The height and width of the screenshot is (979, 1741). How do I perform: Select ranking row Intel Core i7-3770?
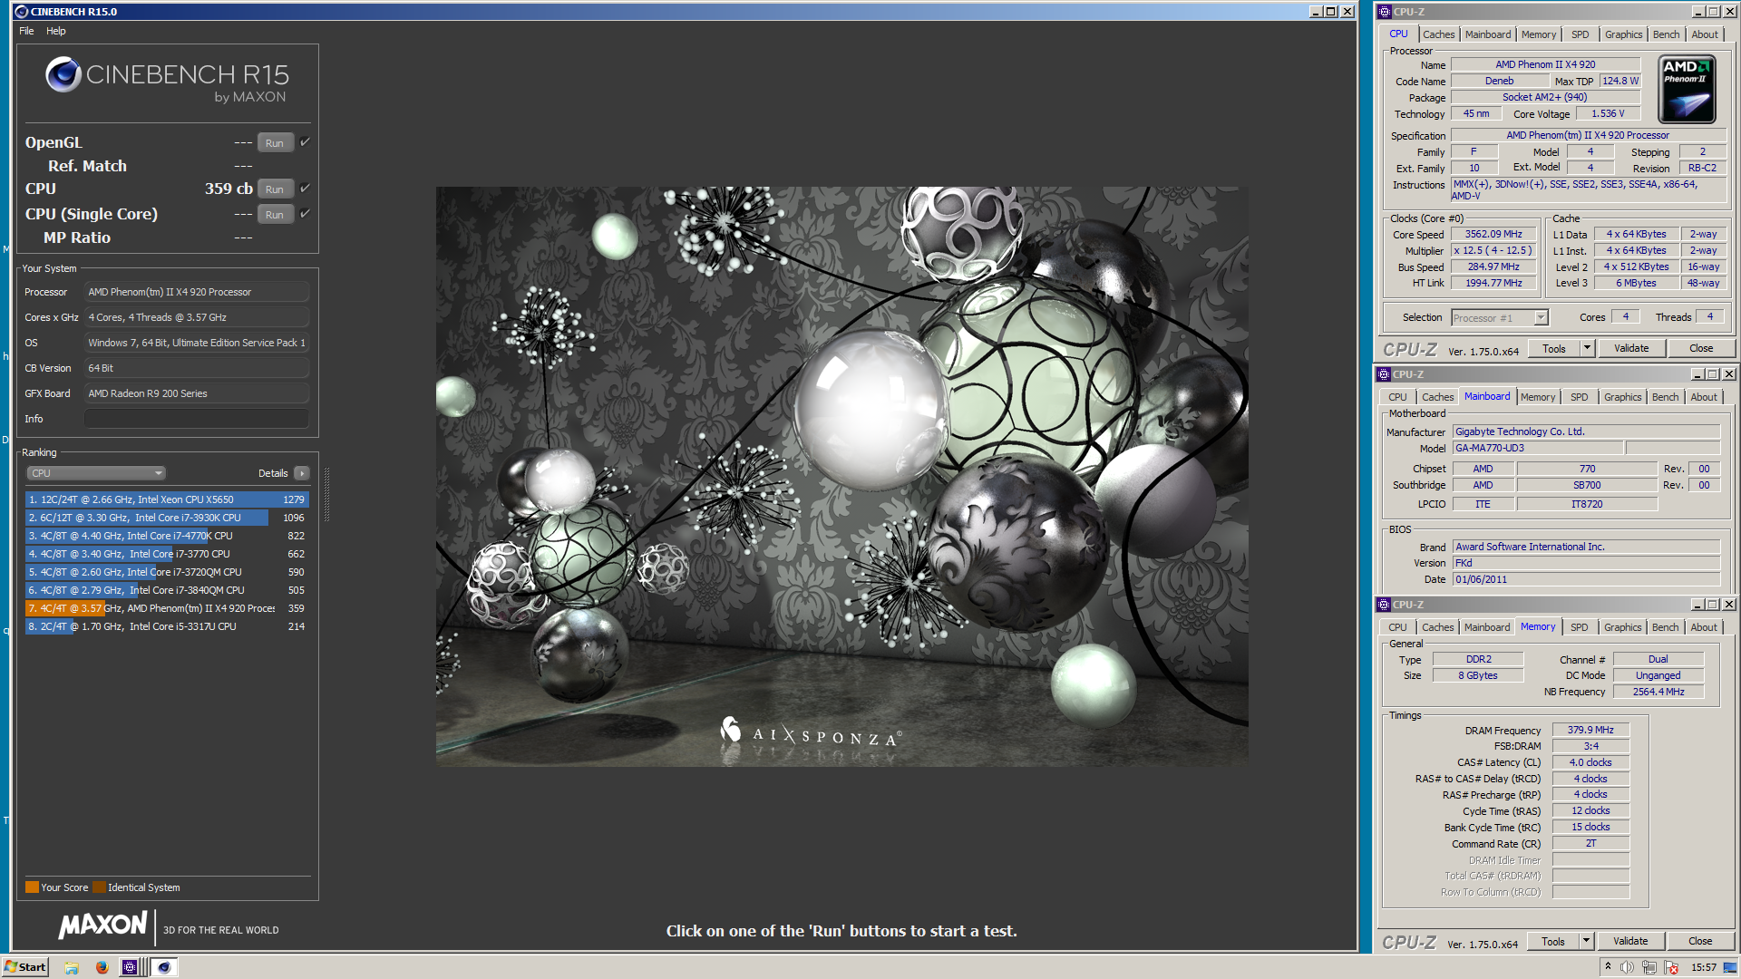(x=167, y=554)
